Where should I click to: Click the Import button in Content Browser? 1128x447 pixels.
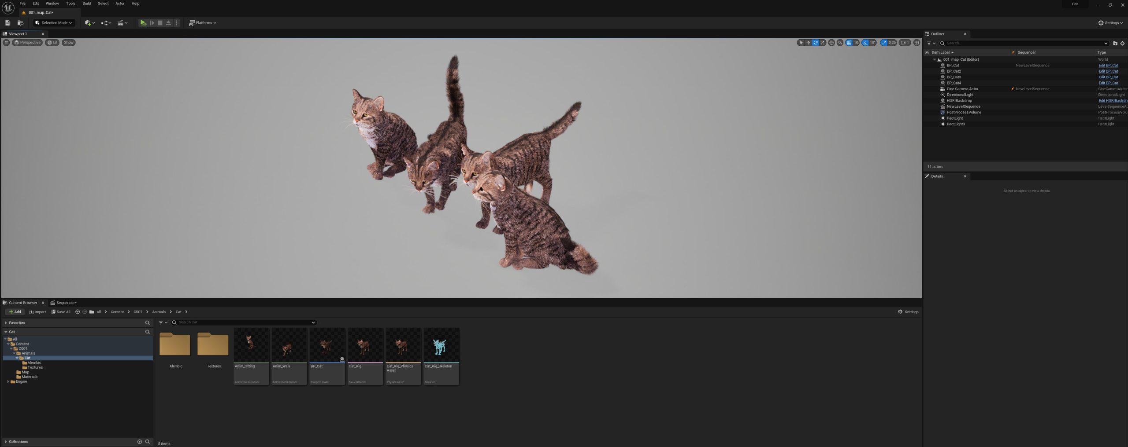click(x=37, y=312)
